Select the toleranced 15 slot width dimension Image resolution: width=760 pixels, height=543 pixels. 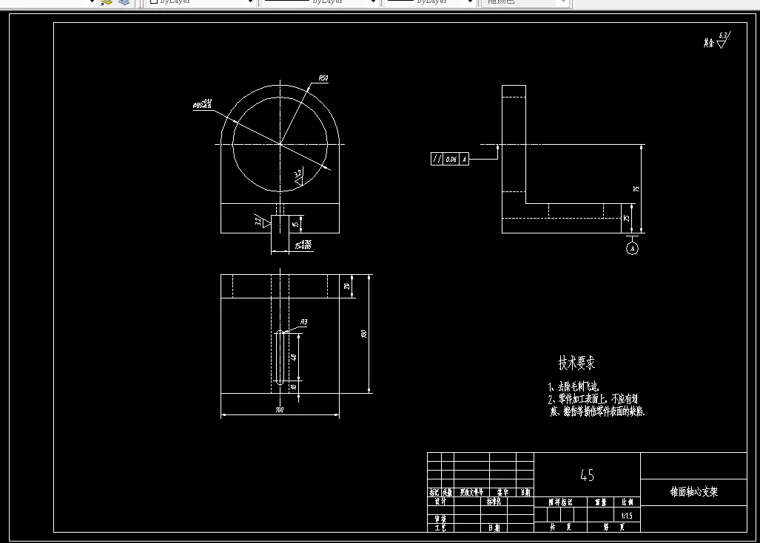pos(303,245)
